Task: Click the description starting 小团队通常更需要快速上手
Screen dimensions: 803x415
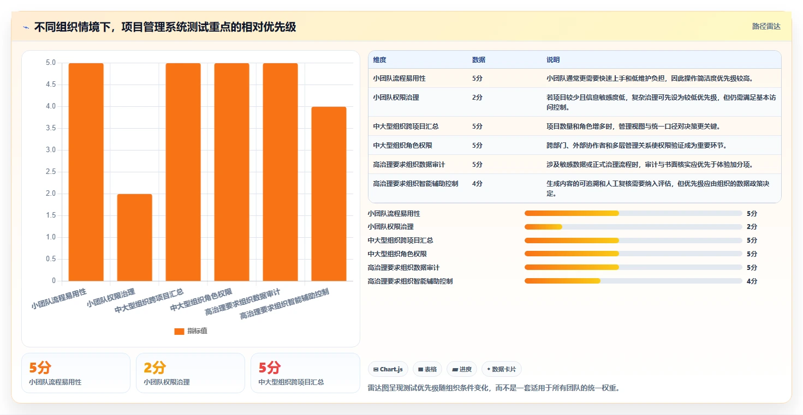Action: (x=650, y=78)
